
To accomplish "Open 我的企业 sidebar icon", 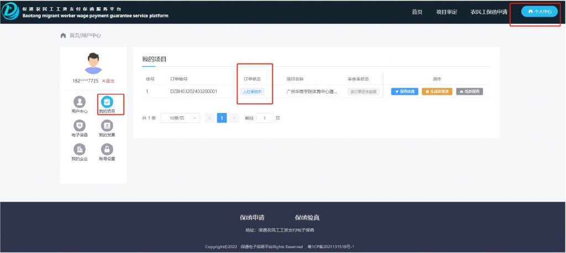I will tap(80, 149).
